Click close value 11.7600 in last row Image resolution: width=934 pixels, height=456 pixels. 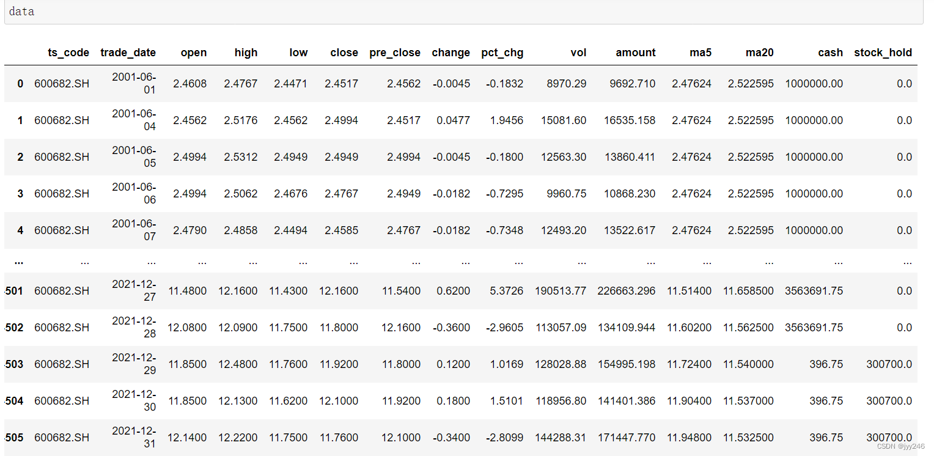pyautogui.click(x=339, y=438)
